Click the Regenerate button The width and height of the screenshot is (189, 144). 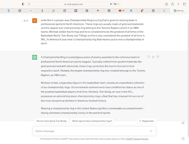146,121
